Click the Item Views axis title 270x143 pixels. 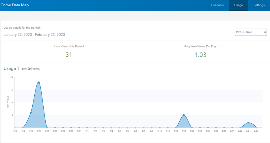(x=8, y=102)
